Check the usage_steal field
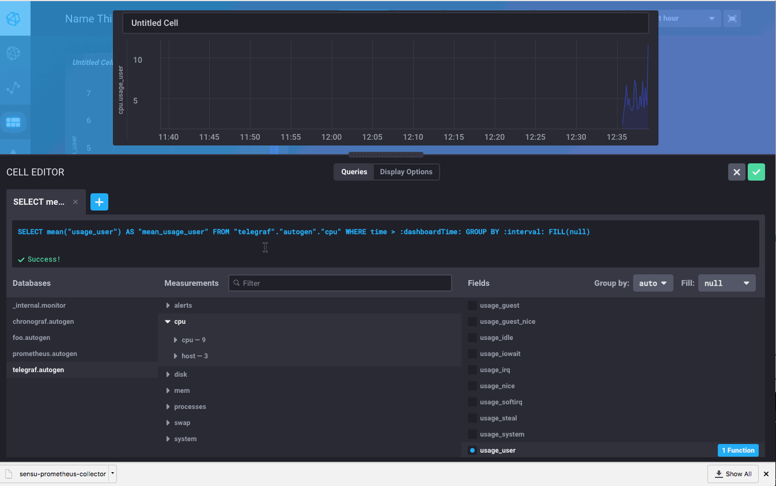This screenshot has height=486, width=776. [472, 418]
